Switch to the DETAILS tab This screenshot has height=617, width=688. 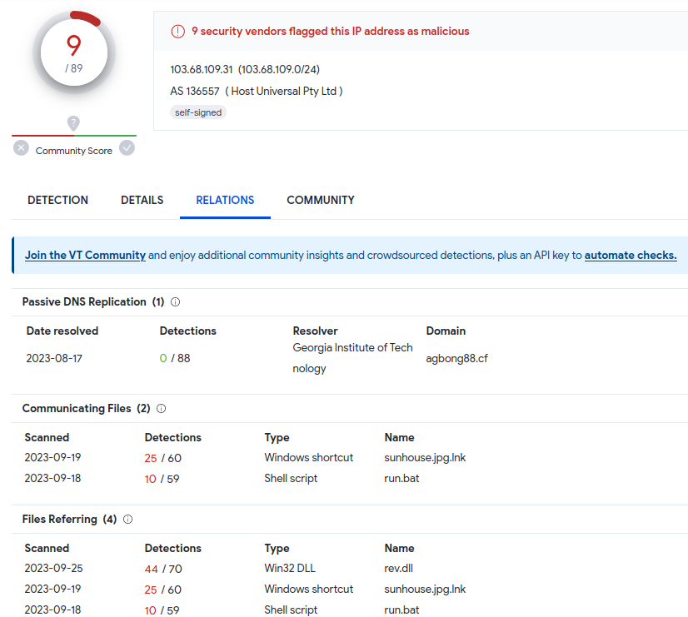click(142, 200)
